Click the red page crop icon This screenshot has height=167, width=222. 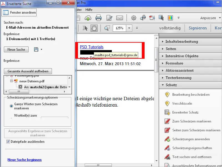[152, 18]
